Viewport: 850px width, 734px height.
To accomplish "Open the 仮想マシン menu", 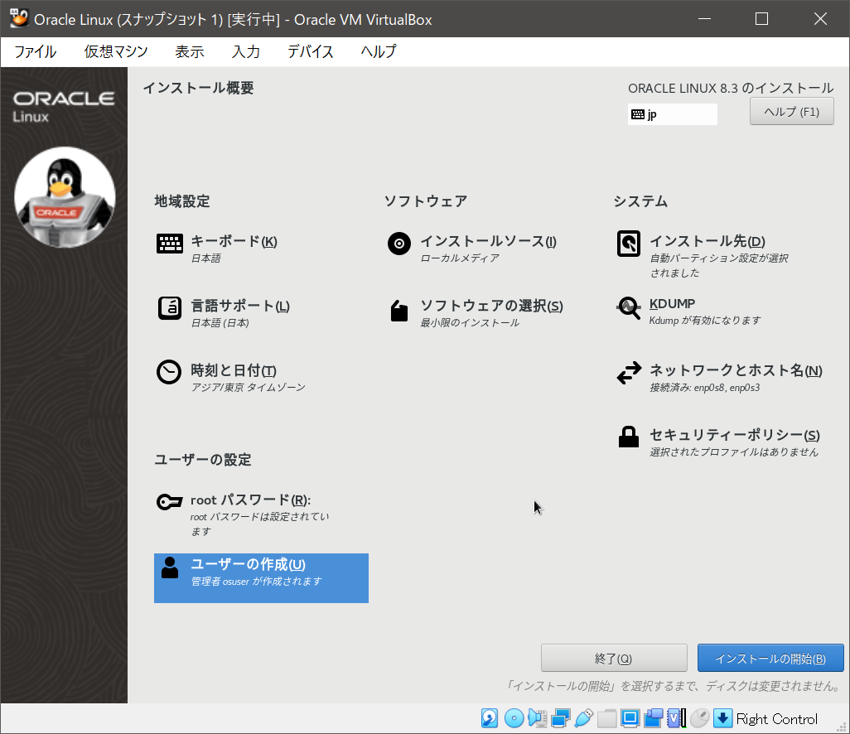I will 116,52.
